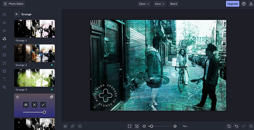
Task: Open the user account profile icon
Action: tap(251, 4)
